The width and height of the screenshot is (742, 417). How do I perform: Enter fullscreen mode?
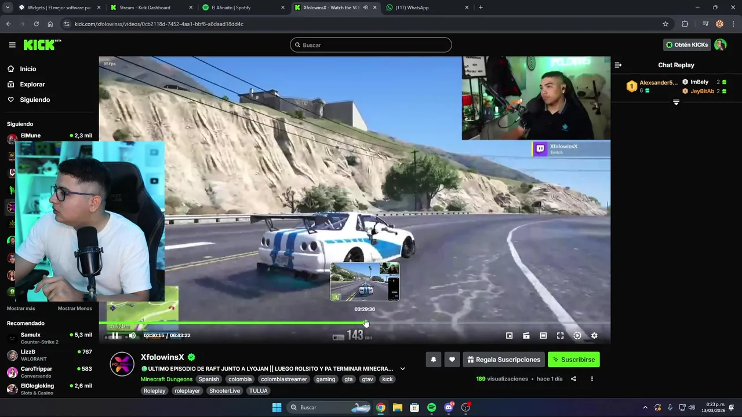click(x=560, y=335)
